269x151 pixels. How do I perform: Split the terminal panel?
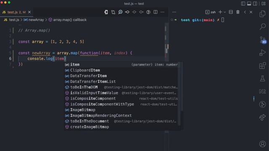point(231,12)
